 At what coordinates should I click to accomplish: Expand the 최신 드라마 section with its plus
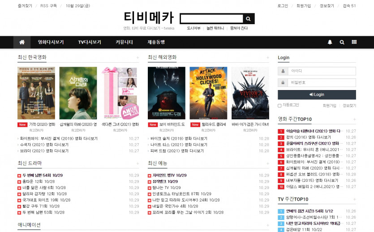point(138,163)
